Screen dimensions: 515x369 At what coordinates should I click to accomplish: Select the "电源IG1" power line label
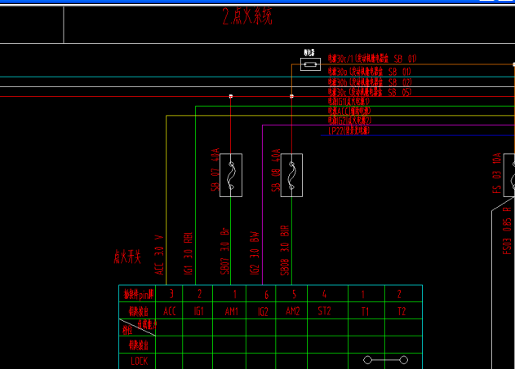349,101
